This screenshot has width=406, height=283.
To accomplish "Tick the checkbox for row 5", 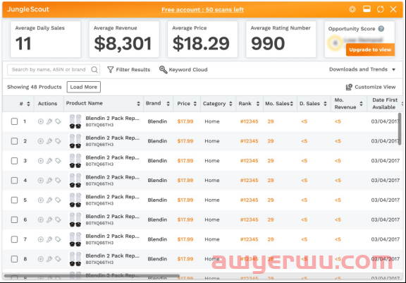I will [14, 200].
